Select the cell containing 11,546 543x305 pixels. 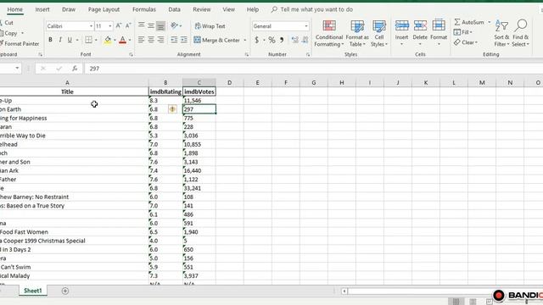tap(199, 101)
